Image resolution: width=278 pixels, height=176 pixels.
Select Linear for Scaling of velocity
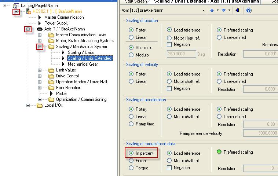[x=131, y=81]
